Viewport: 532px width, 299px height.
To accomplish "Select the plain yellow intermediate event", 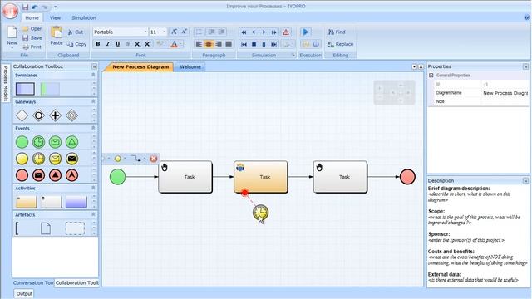I will [x=22, y=159].
